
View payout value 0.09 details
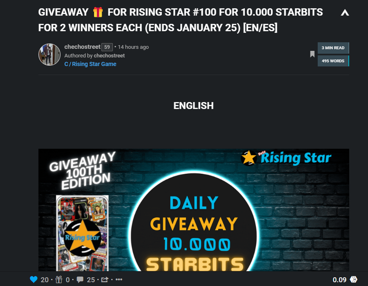click(339, 280)
